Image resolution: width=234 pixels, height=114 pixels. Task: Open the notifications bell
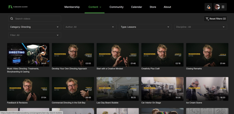(208, 7)
